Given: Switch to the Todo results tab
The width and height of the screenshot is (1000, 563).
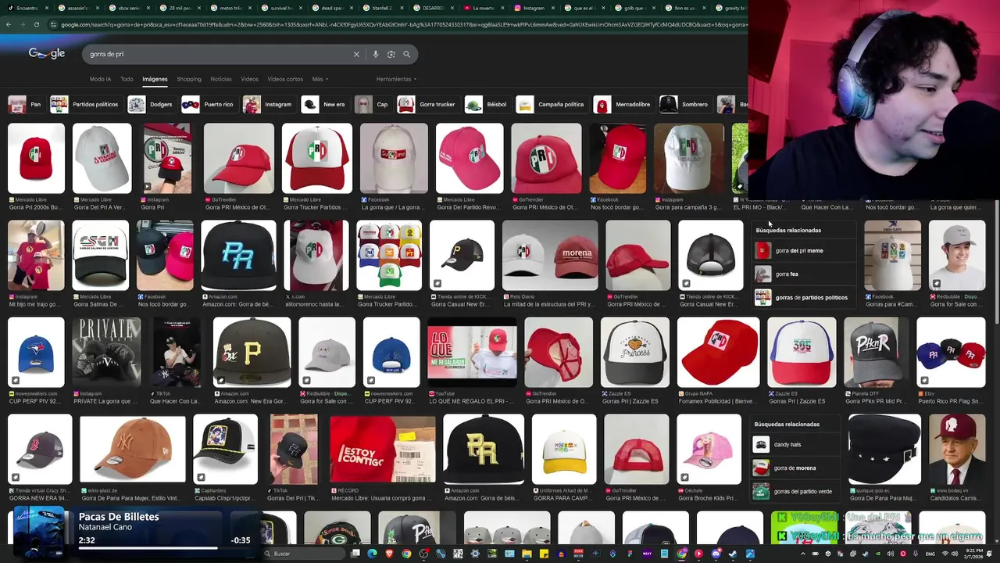Looking at the screenshot, I should (127, 79).
